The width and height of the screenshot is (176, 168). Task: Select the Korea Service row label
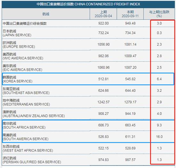pos(18,79)
